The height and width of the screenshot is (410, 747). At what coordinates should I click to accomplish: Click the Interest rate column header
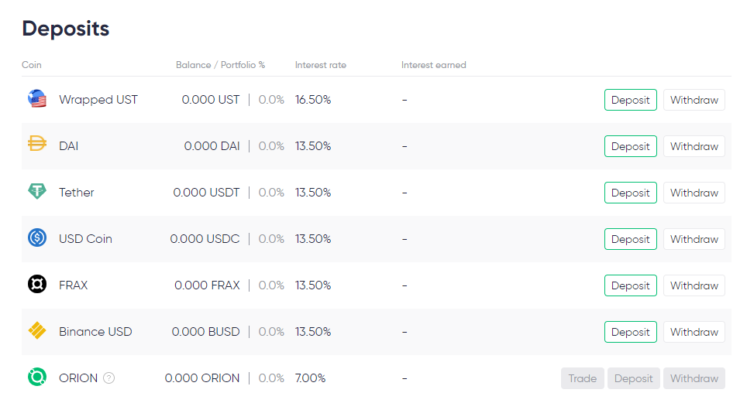tap(320, 65)
